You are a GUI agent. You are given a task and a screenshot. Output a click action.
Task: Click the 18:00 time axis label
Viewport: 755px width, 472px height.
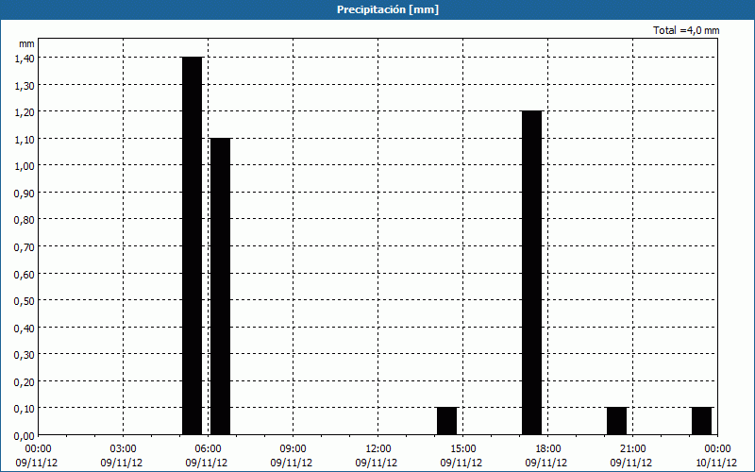[548, 449]
